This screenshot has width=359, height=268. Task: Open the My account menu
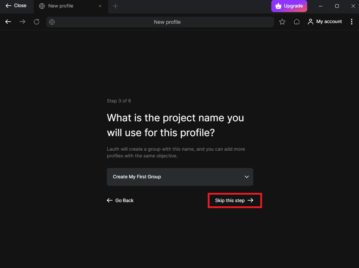[325, 22]
